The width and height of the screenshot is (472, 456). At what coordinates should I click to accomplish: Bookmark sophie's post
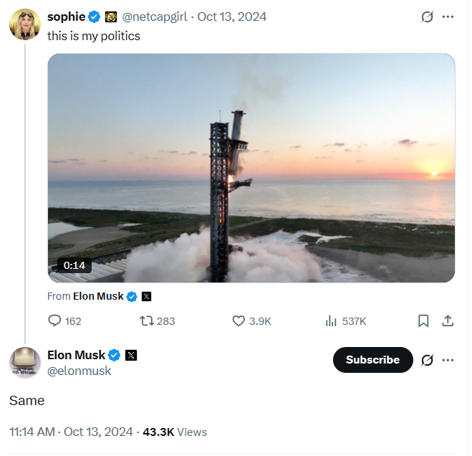click(x=423, y=321)
